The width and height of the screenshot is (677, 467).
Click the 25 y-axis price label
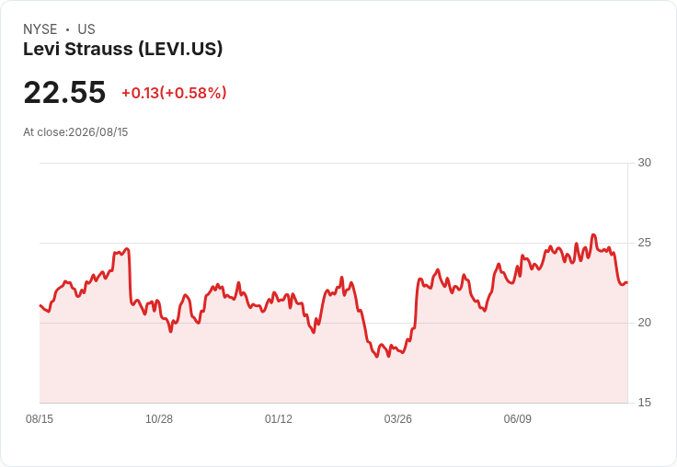(644, 243)
